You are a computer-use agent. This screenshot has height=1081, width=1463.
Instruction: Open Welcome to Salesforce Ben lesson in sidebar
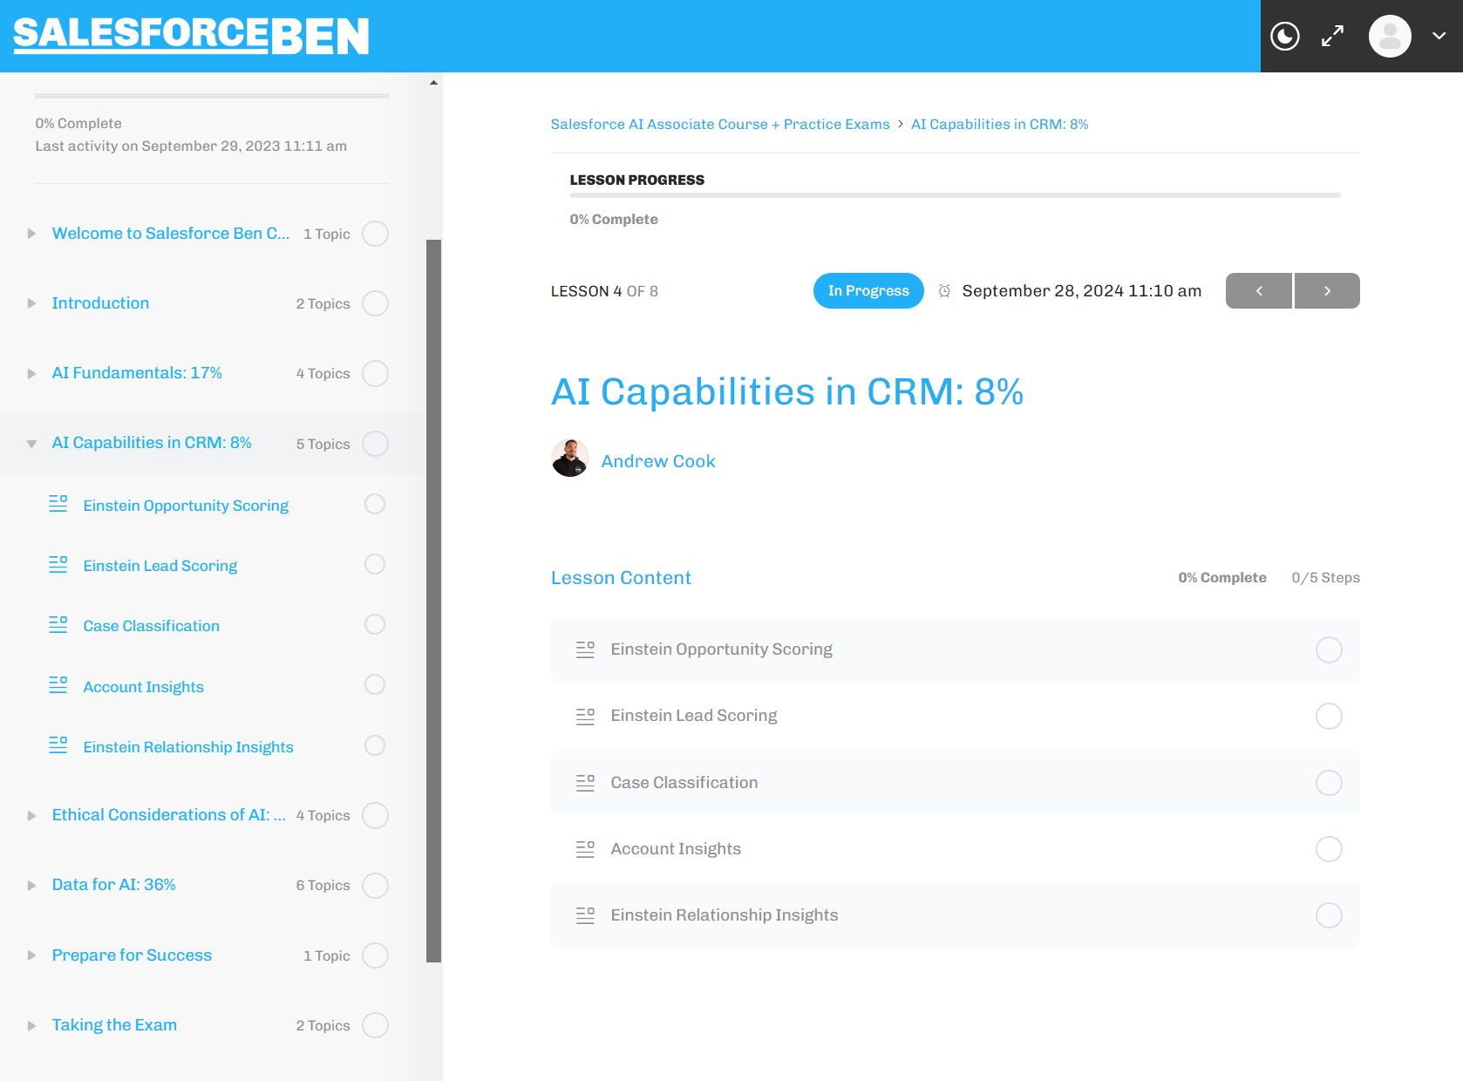[171, 234]
